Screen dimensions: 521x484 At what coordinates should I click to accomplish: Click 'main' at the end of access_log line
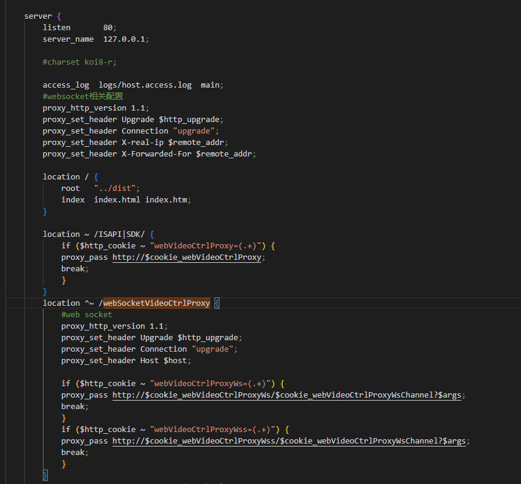click(x=210, y=85)
